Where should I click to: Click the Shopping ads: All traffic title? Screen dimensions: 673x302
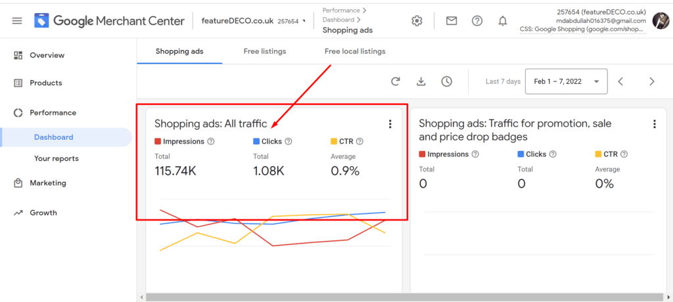[211, 124]
